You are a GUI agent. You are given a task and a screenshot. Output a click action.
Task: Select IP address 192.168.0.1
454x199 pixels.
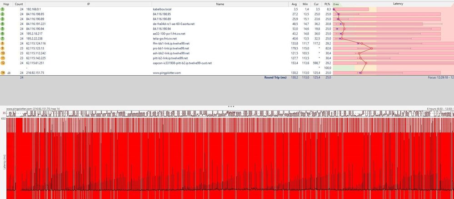pos(33,9)
